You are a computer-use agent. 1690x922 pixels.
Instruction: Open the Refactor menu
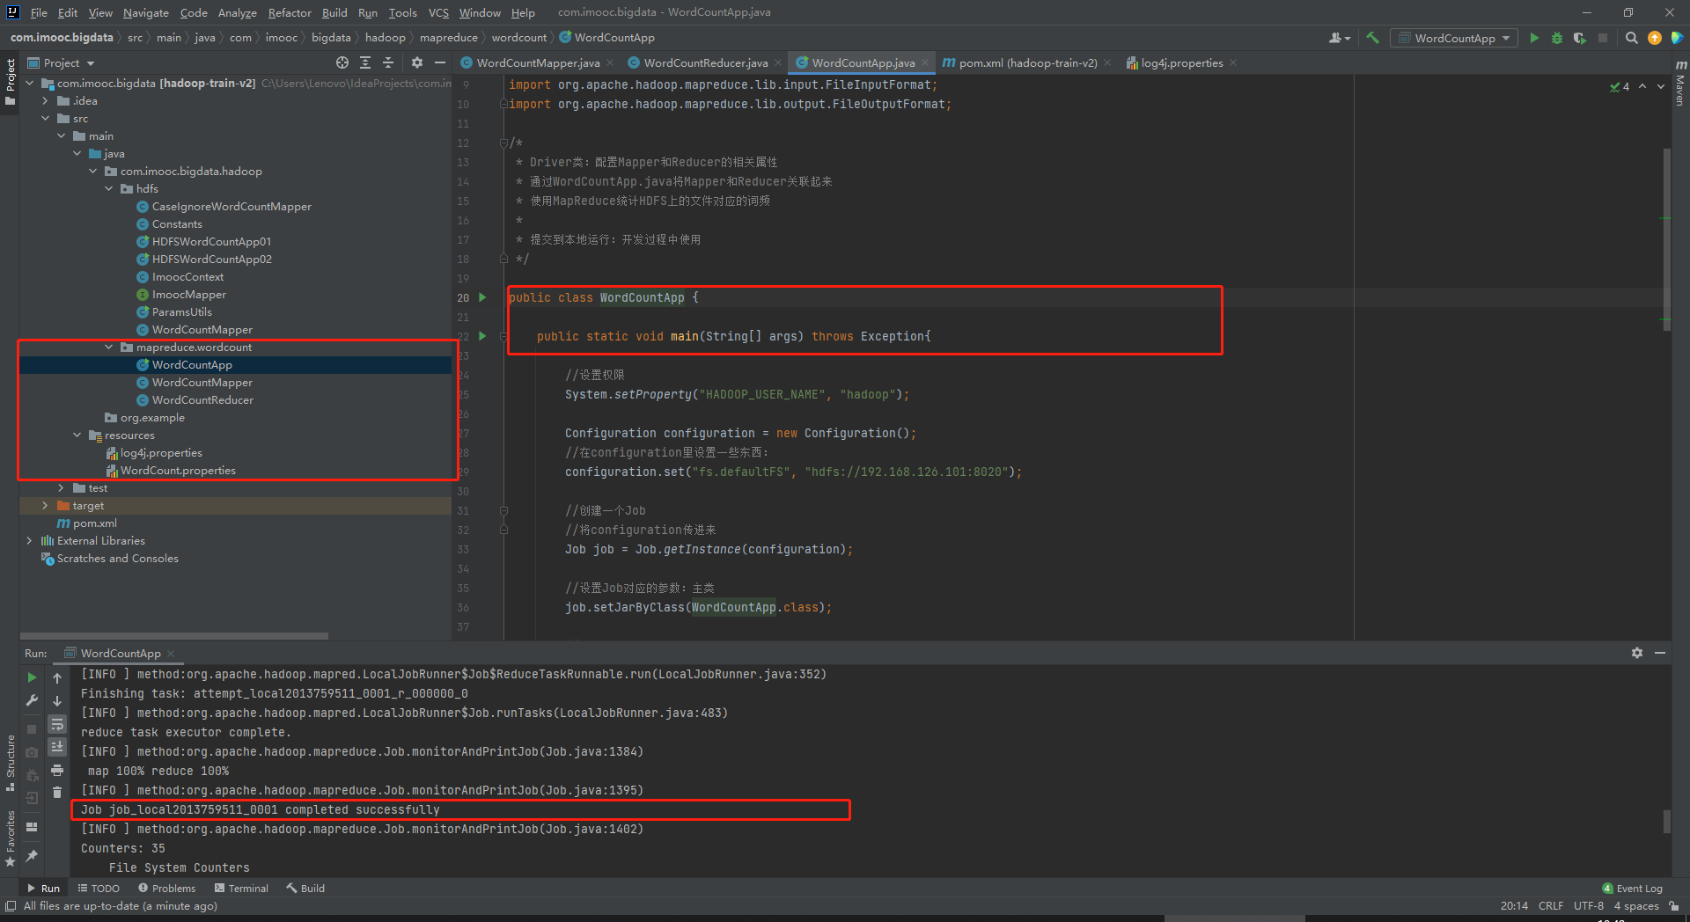290,12
